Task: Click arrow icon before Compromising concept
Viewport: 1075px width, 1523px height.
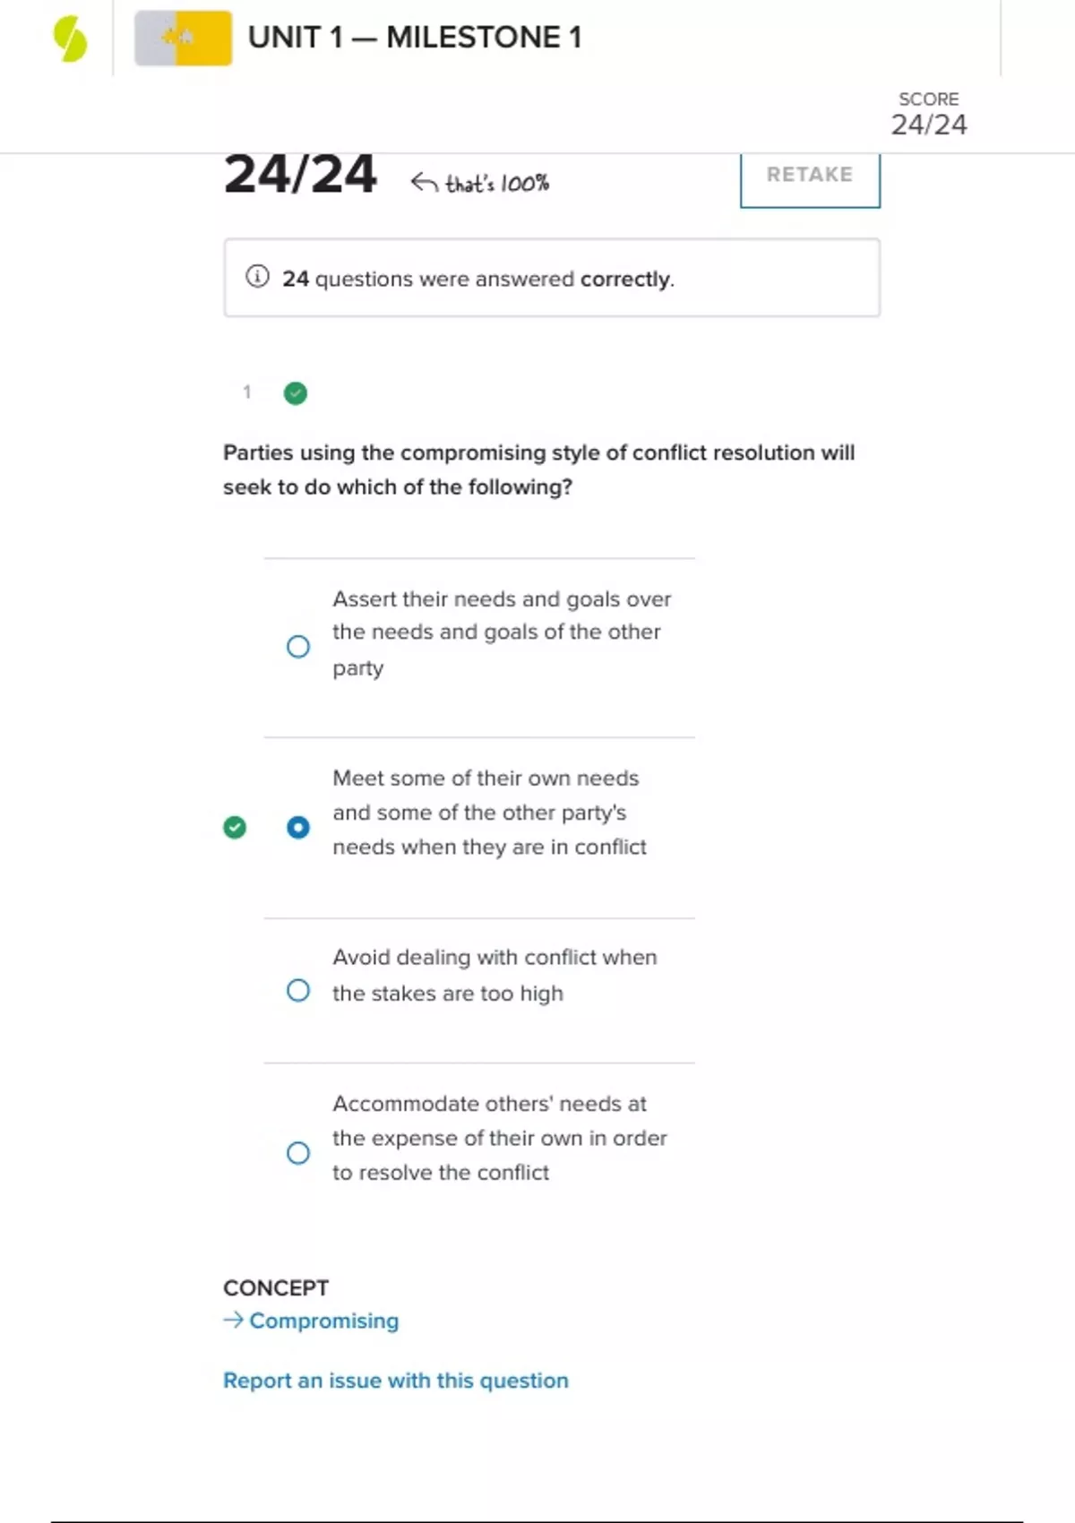Action: (x=233, y=1320)
